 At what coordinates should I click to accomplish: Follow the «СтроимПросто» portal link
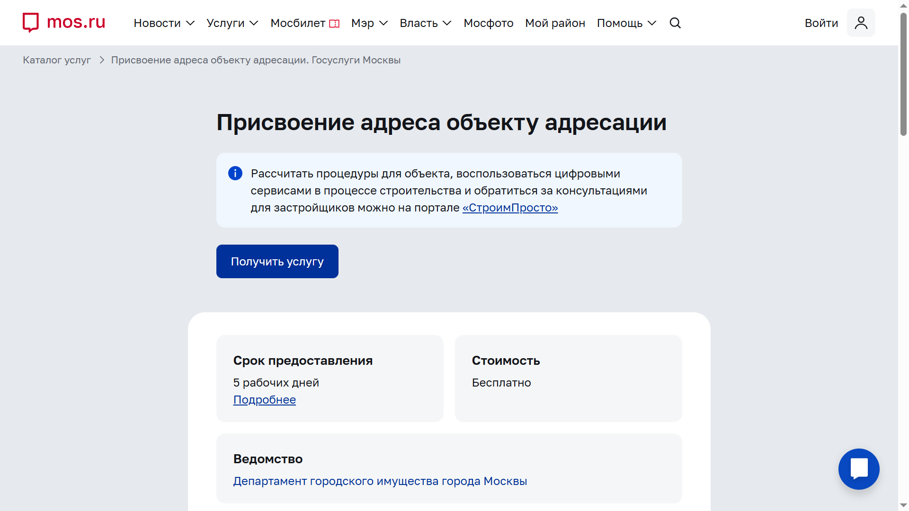coord(510,208)
